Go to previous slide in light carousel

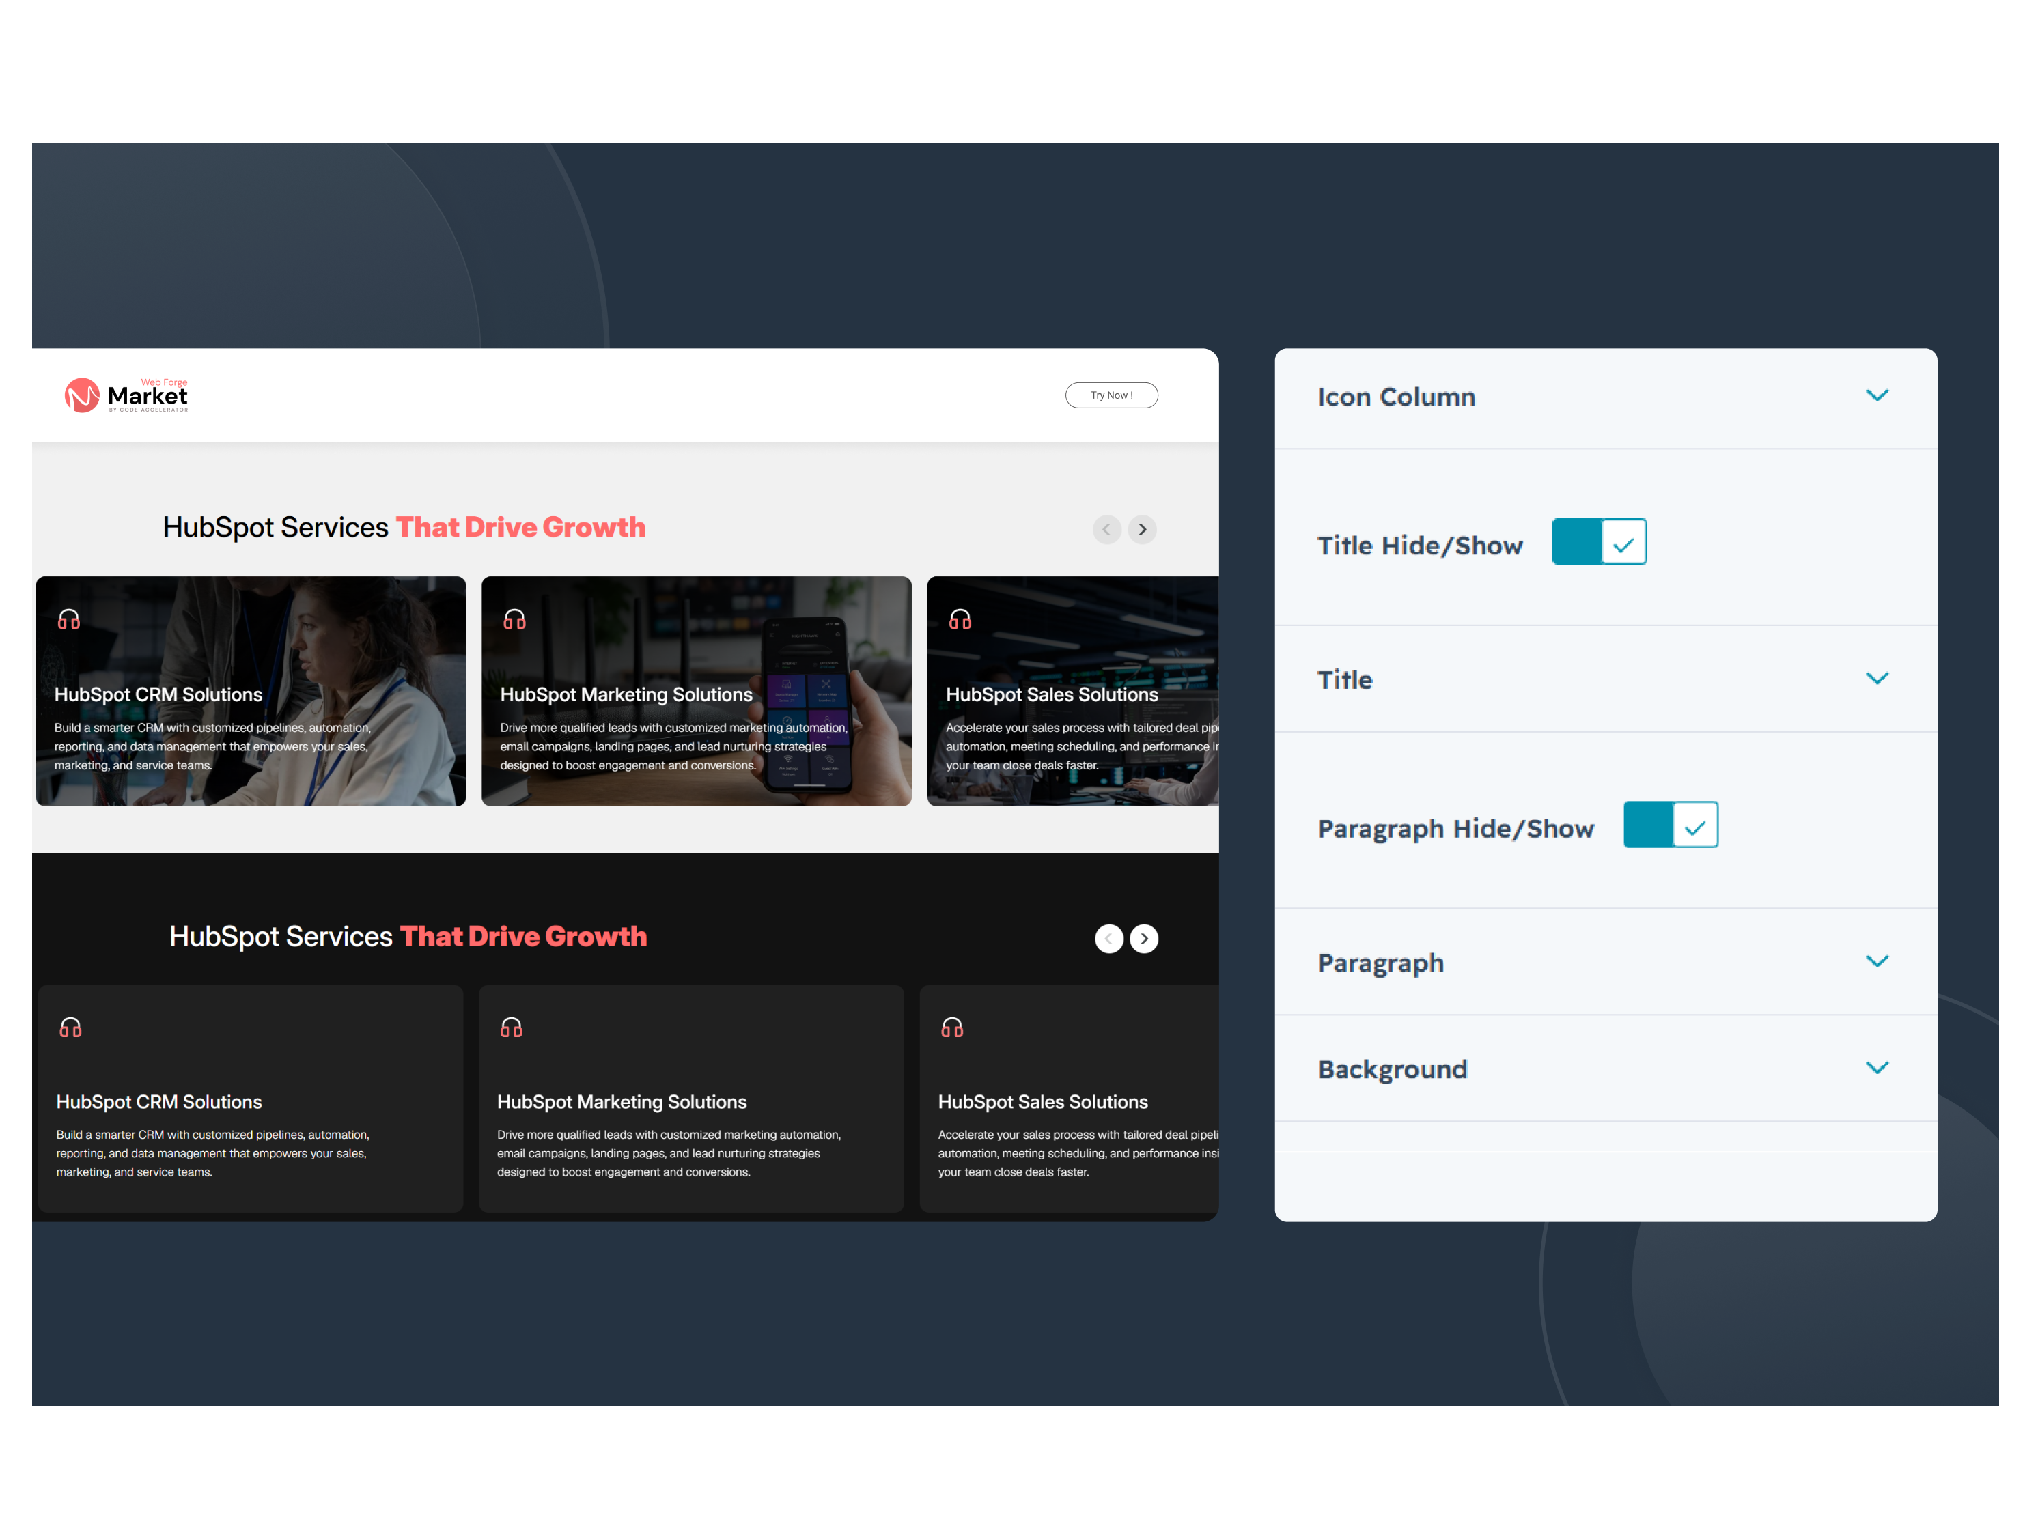1106,530
